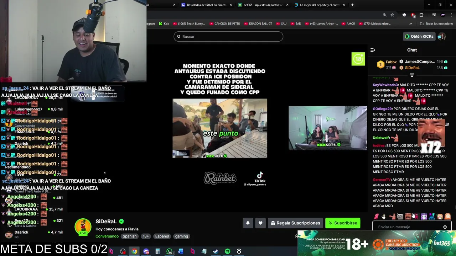Screen dimensions: 456x256
Task: Click the green Suscribirse button
Action: [343, 223]
